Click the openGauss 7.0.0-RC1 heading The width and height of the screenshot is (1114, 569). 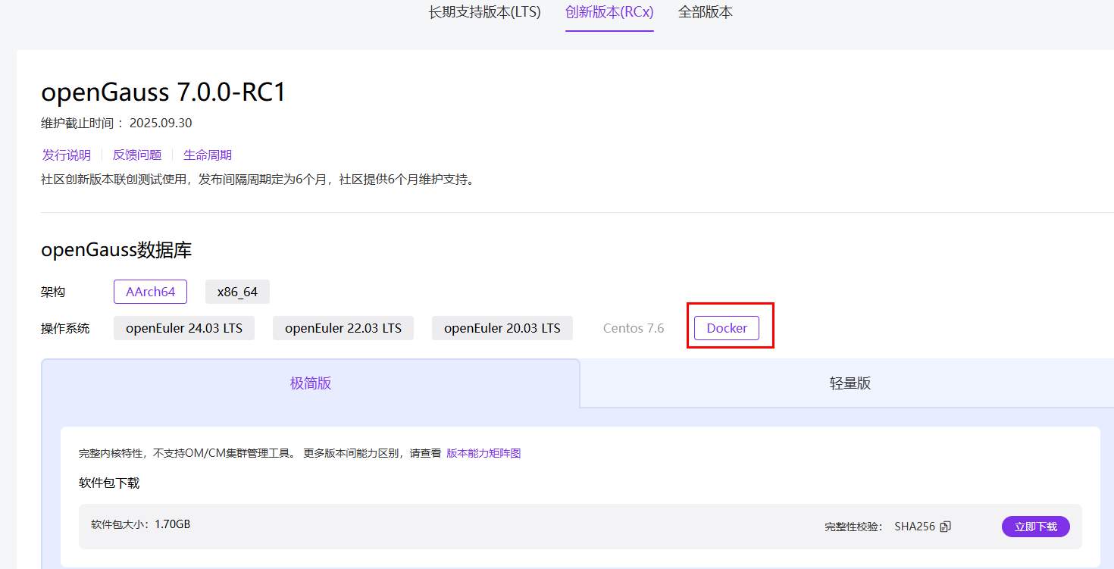click(x=164, y=92)
